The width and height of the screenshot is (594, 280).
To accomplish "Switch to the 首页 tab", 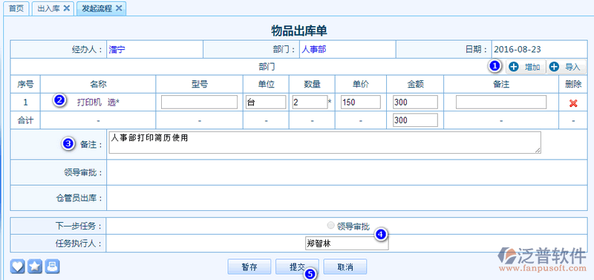I will pyautogui.click(x=16, y=8).
